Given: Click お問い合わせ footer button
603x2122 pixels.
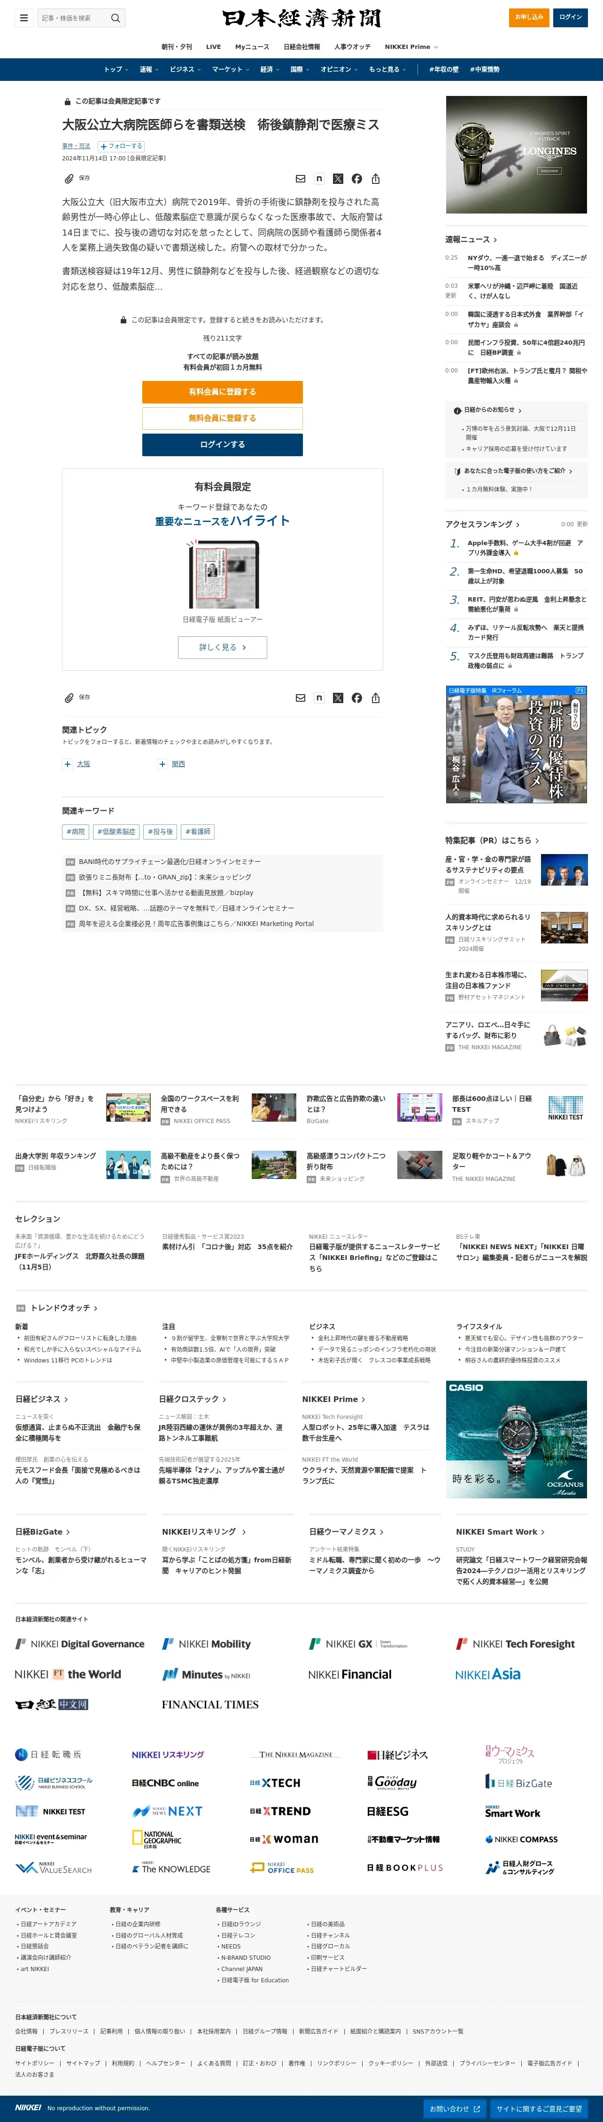Looking at the screenshot, I should tap(455, 2109).
